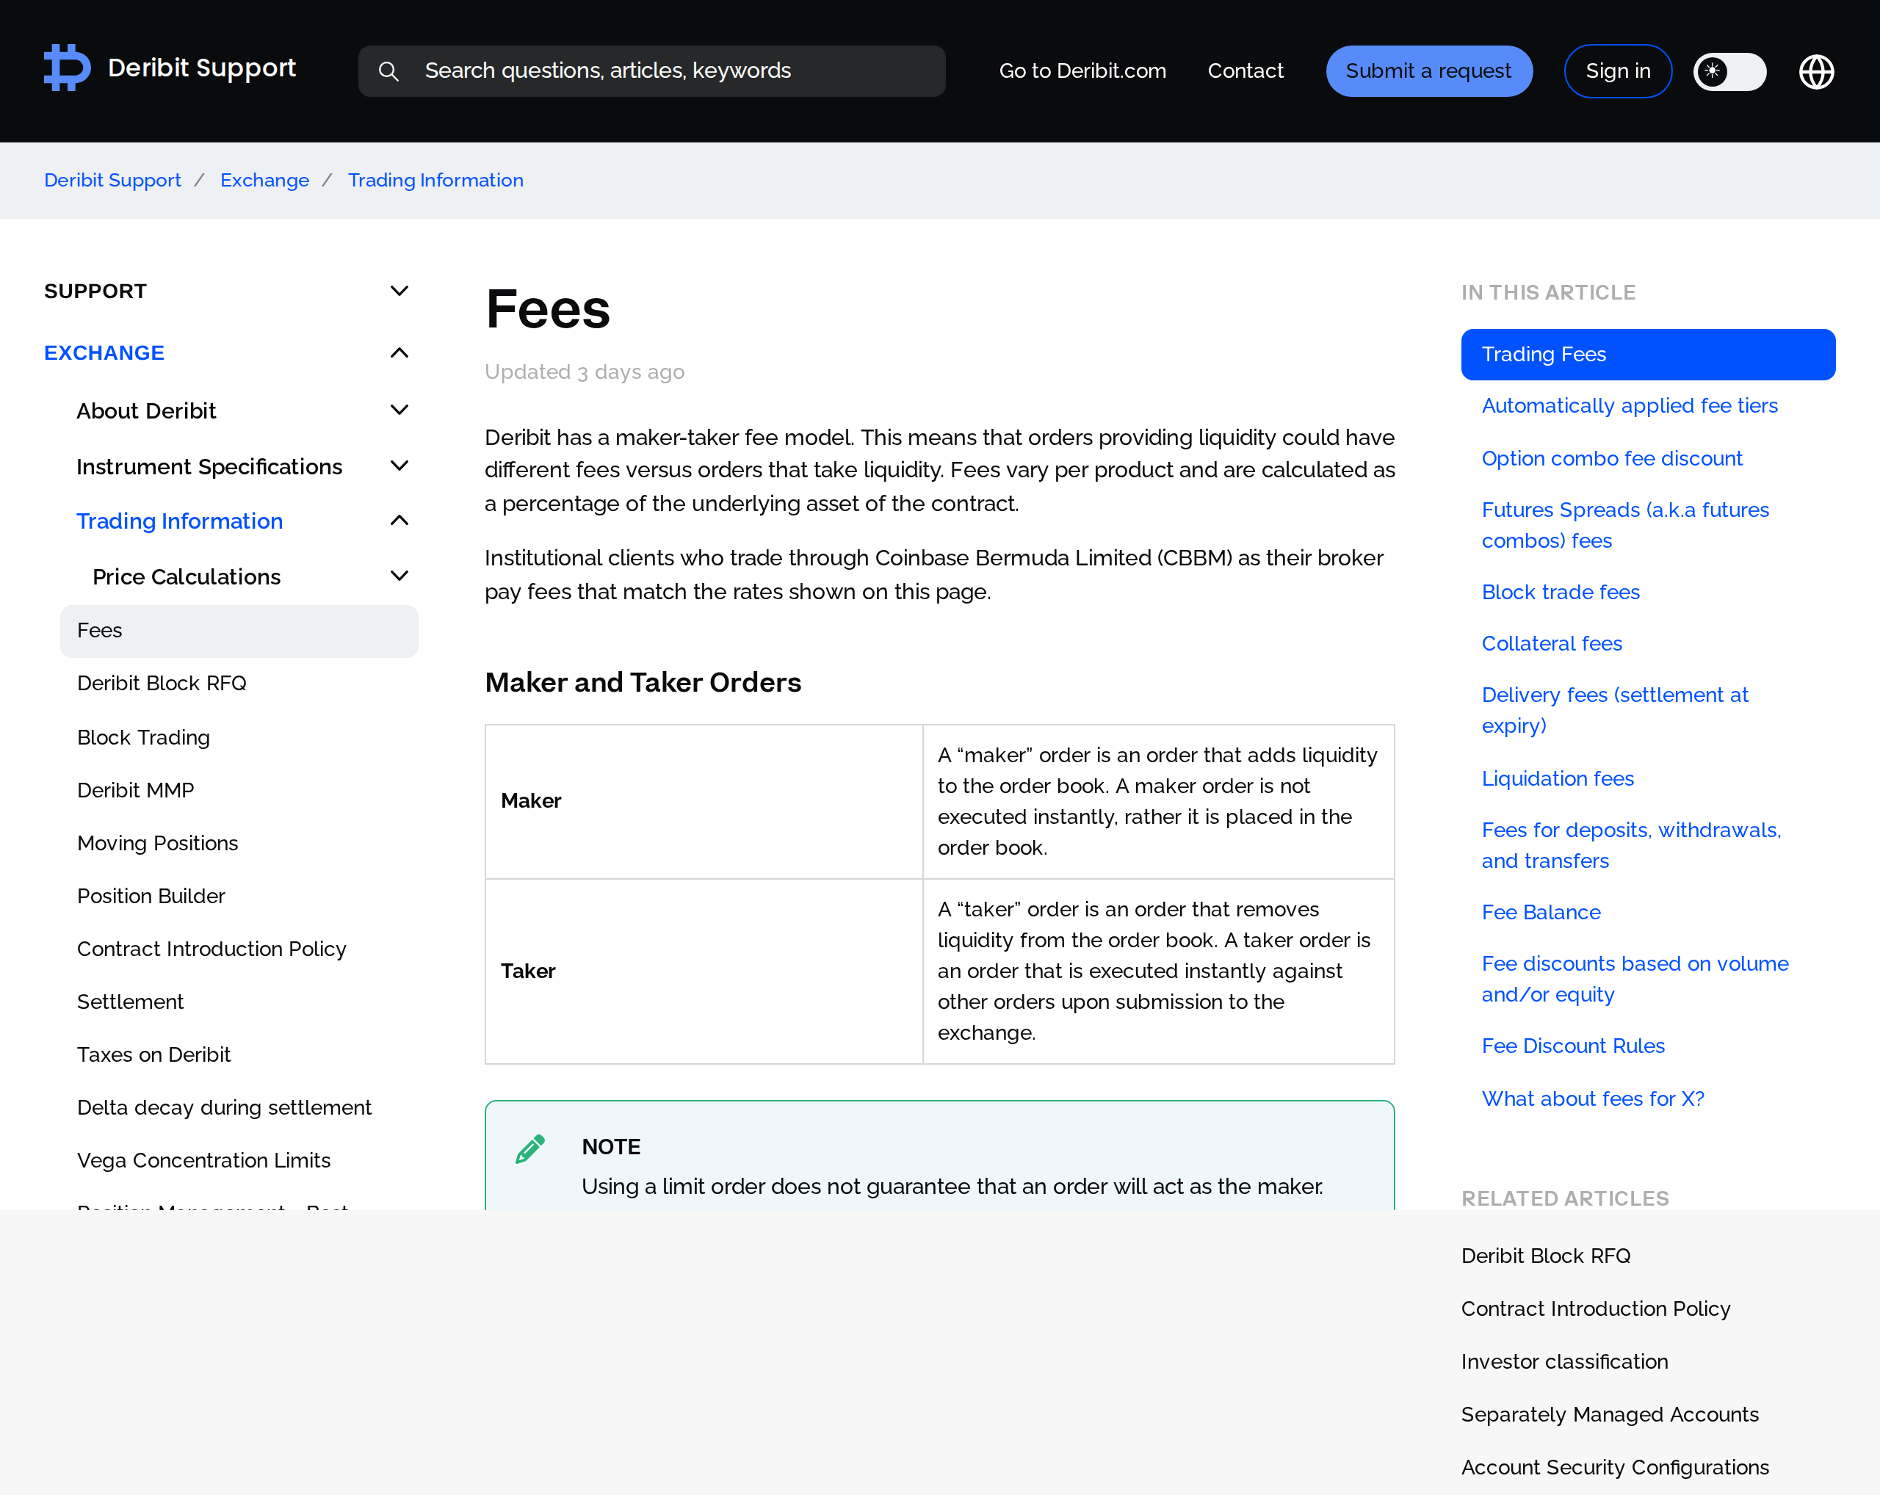The image size is (1880, 1495).
Task: Expand Instrument Specifications chevron
Action: (399, 466)
